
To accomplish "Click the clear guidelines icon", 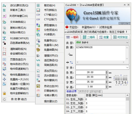I will 4,49.
